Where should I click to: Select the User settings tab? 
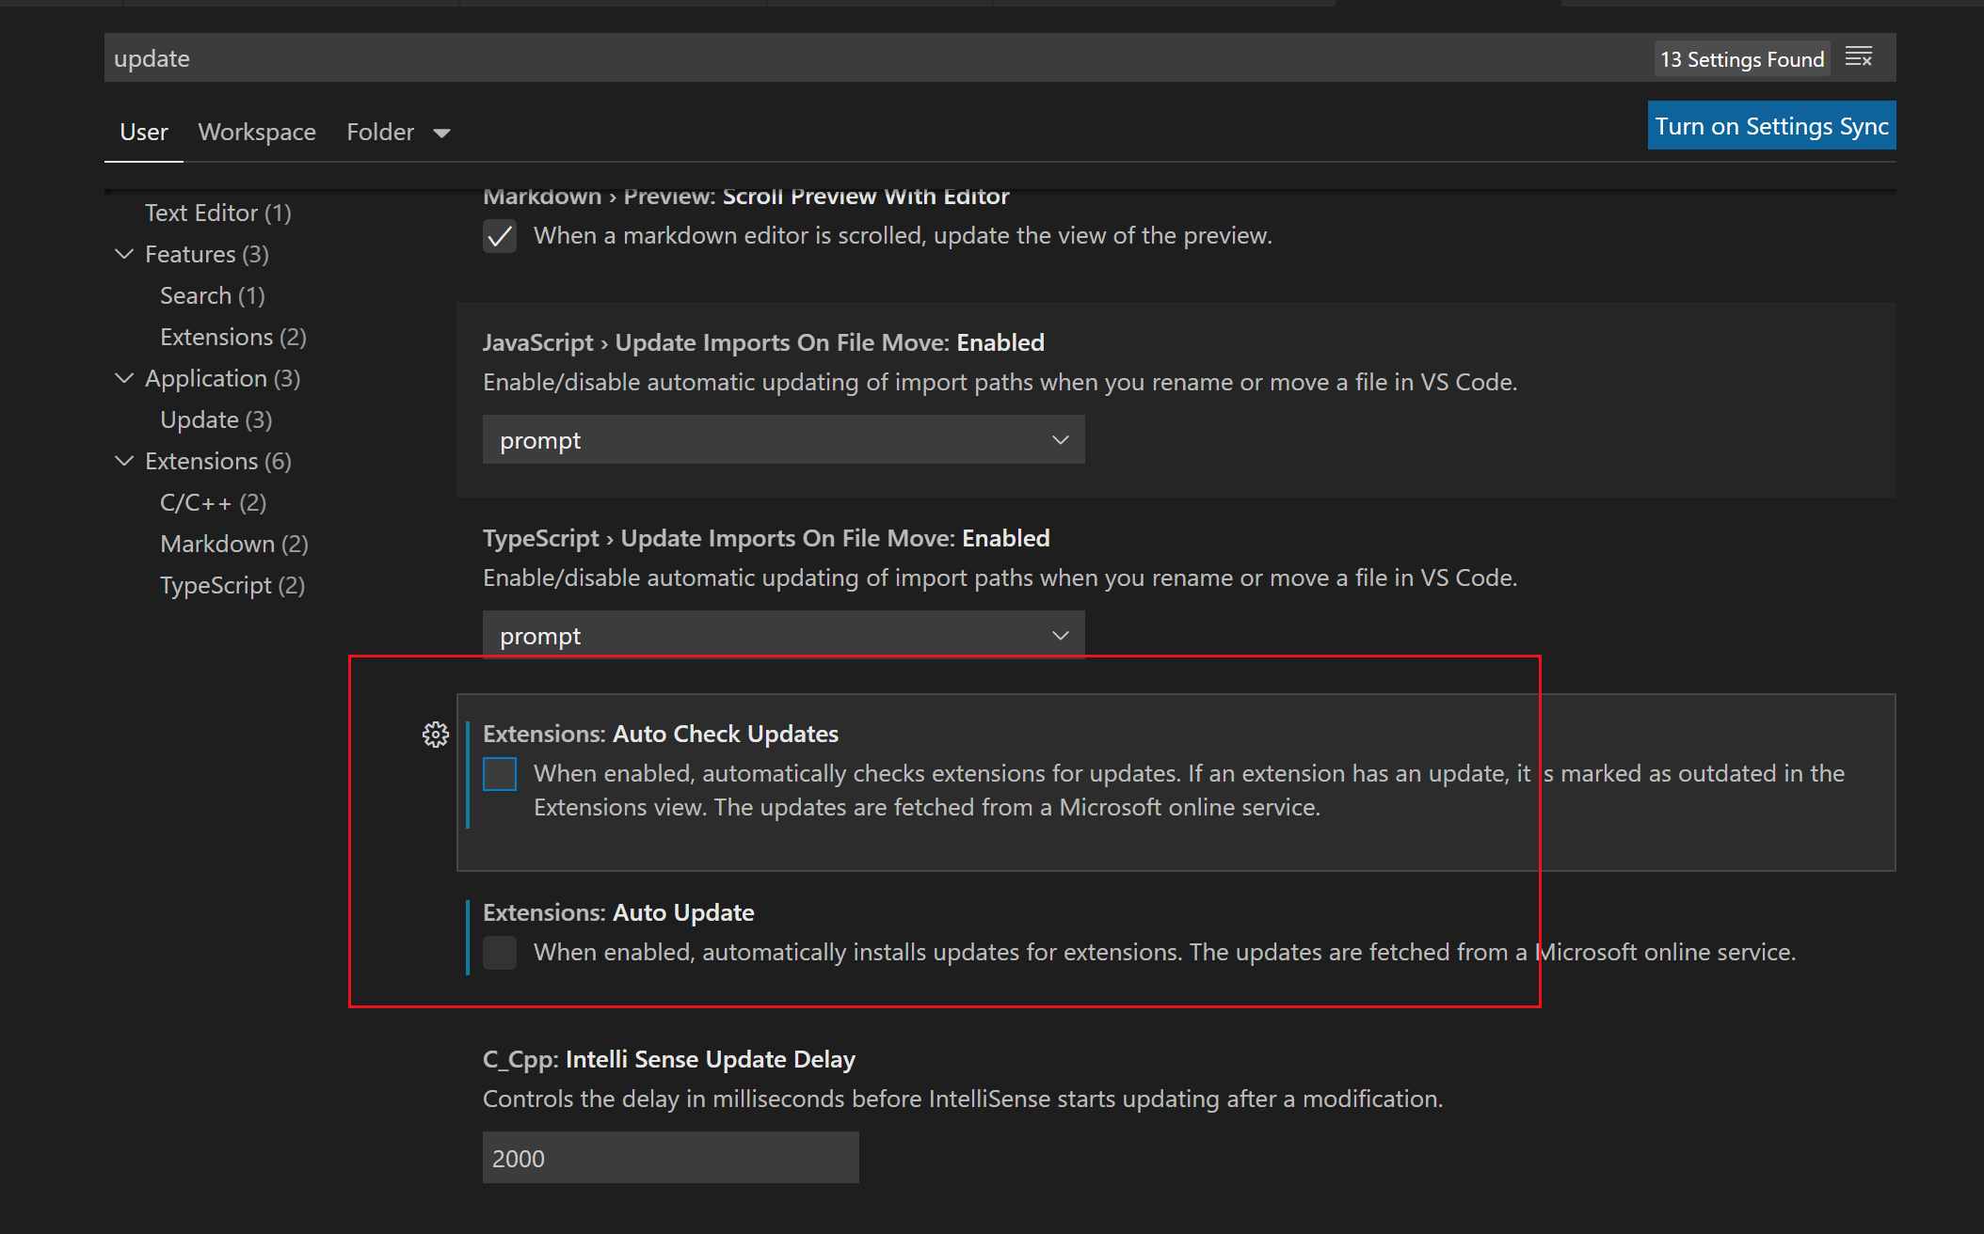coord(143,133)
